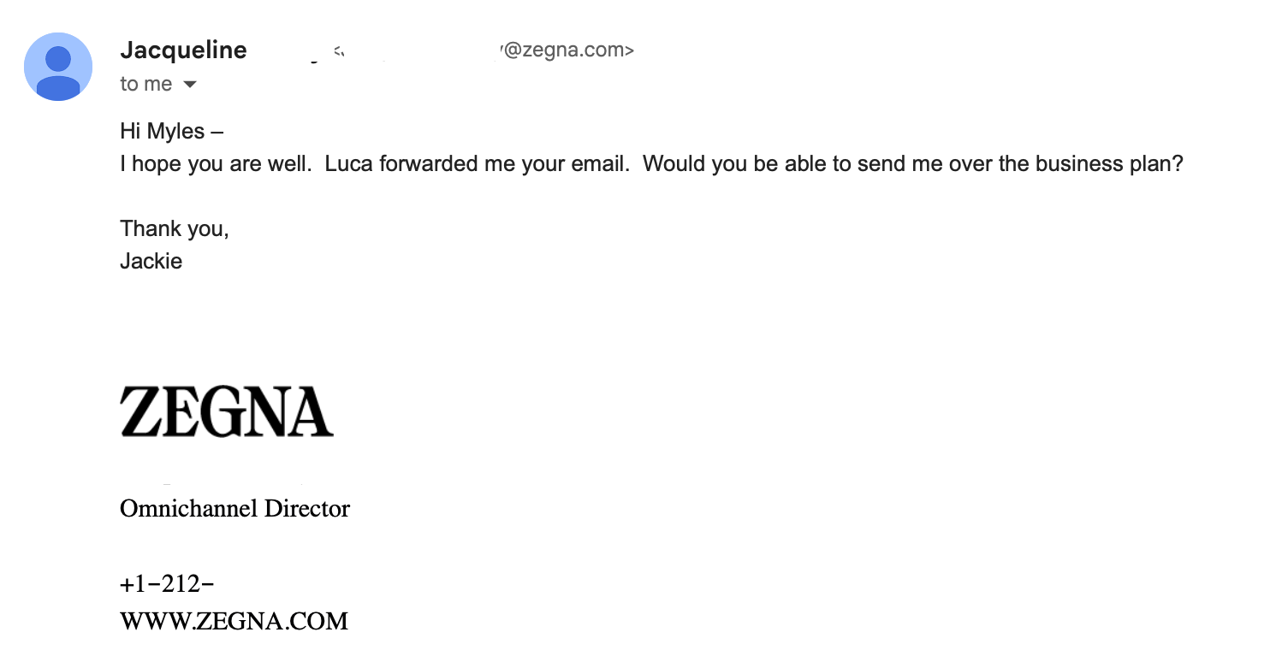The height and width of the screenshot is (650, 1270).
Task: Click the "Thank you," closing line
Action: coord(175,229)
